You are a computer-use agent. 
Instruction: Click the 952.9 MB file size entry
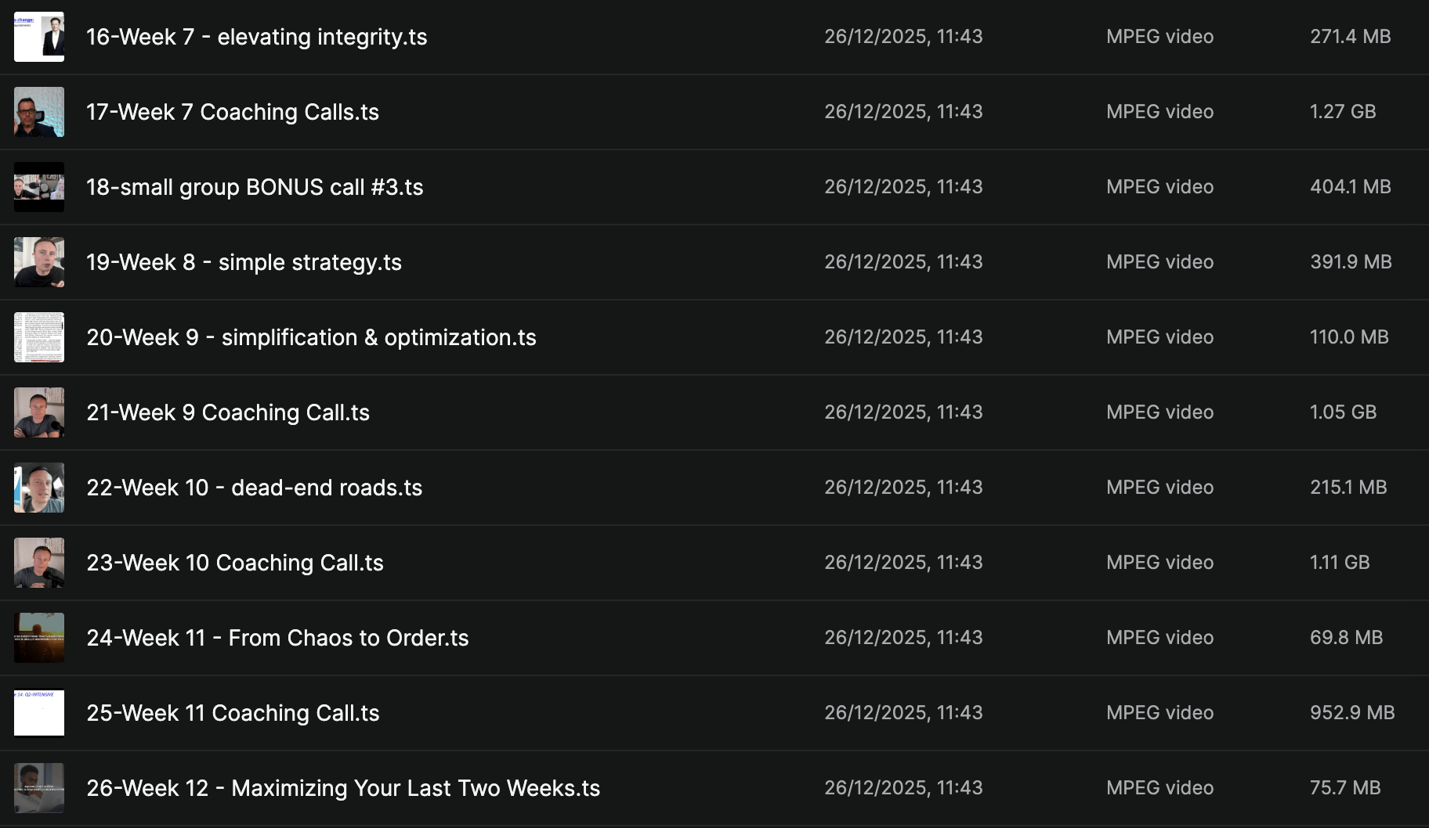tap(1352, 713)
